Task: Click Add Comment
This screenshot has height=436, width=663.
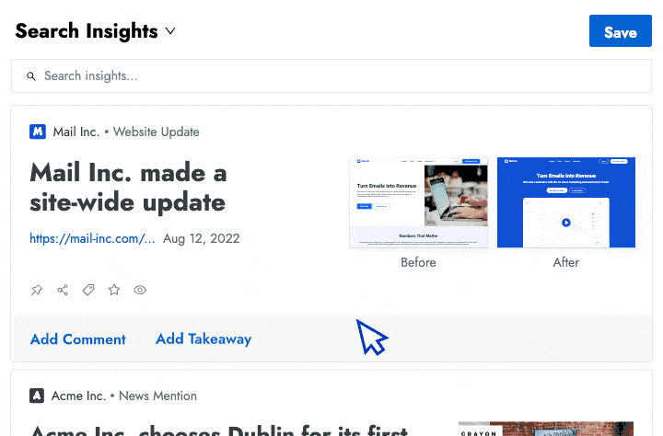Action: click(x=78, y=339)
